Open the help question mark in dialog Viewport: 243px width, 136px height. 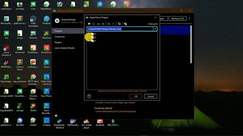coord(89,96)
